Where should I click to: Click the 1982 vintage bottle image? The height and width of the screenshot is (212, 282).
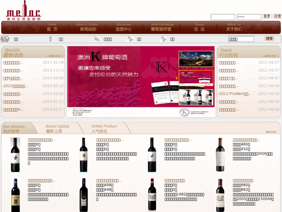[x=152, y=195]
